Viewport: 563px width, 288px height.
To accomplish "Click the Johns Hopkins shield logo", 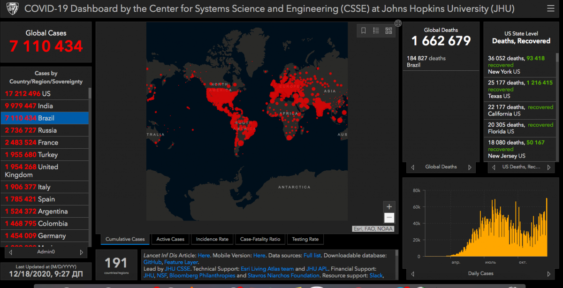I will [12, 9].
